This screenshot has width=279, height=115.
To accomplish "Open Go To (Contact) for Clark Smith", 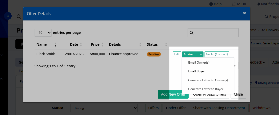I will click(217, 54).
